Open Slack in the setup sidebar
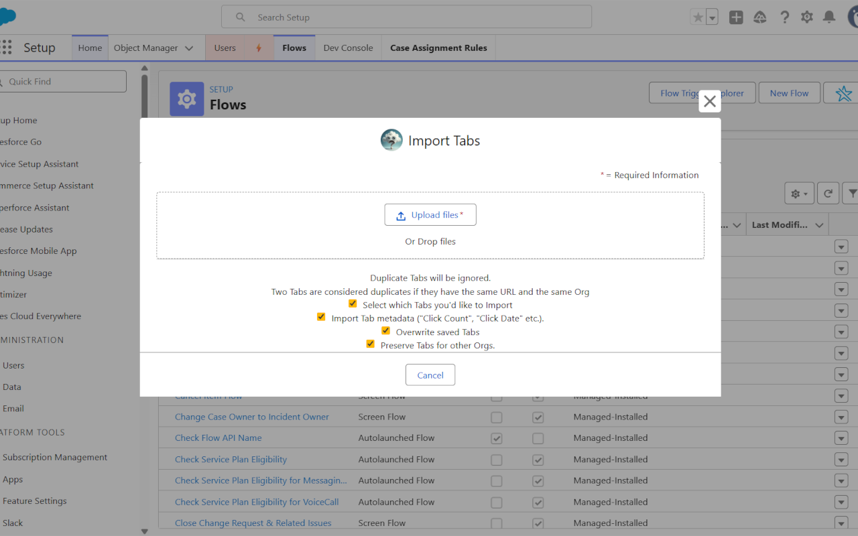This screenshot has width=858, height=536. (13, 523)
